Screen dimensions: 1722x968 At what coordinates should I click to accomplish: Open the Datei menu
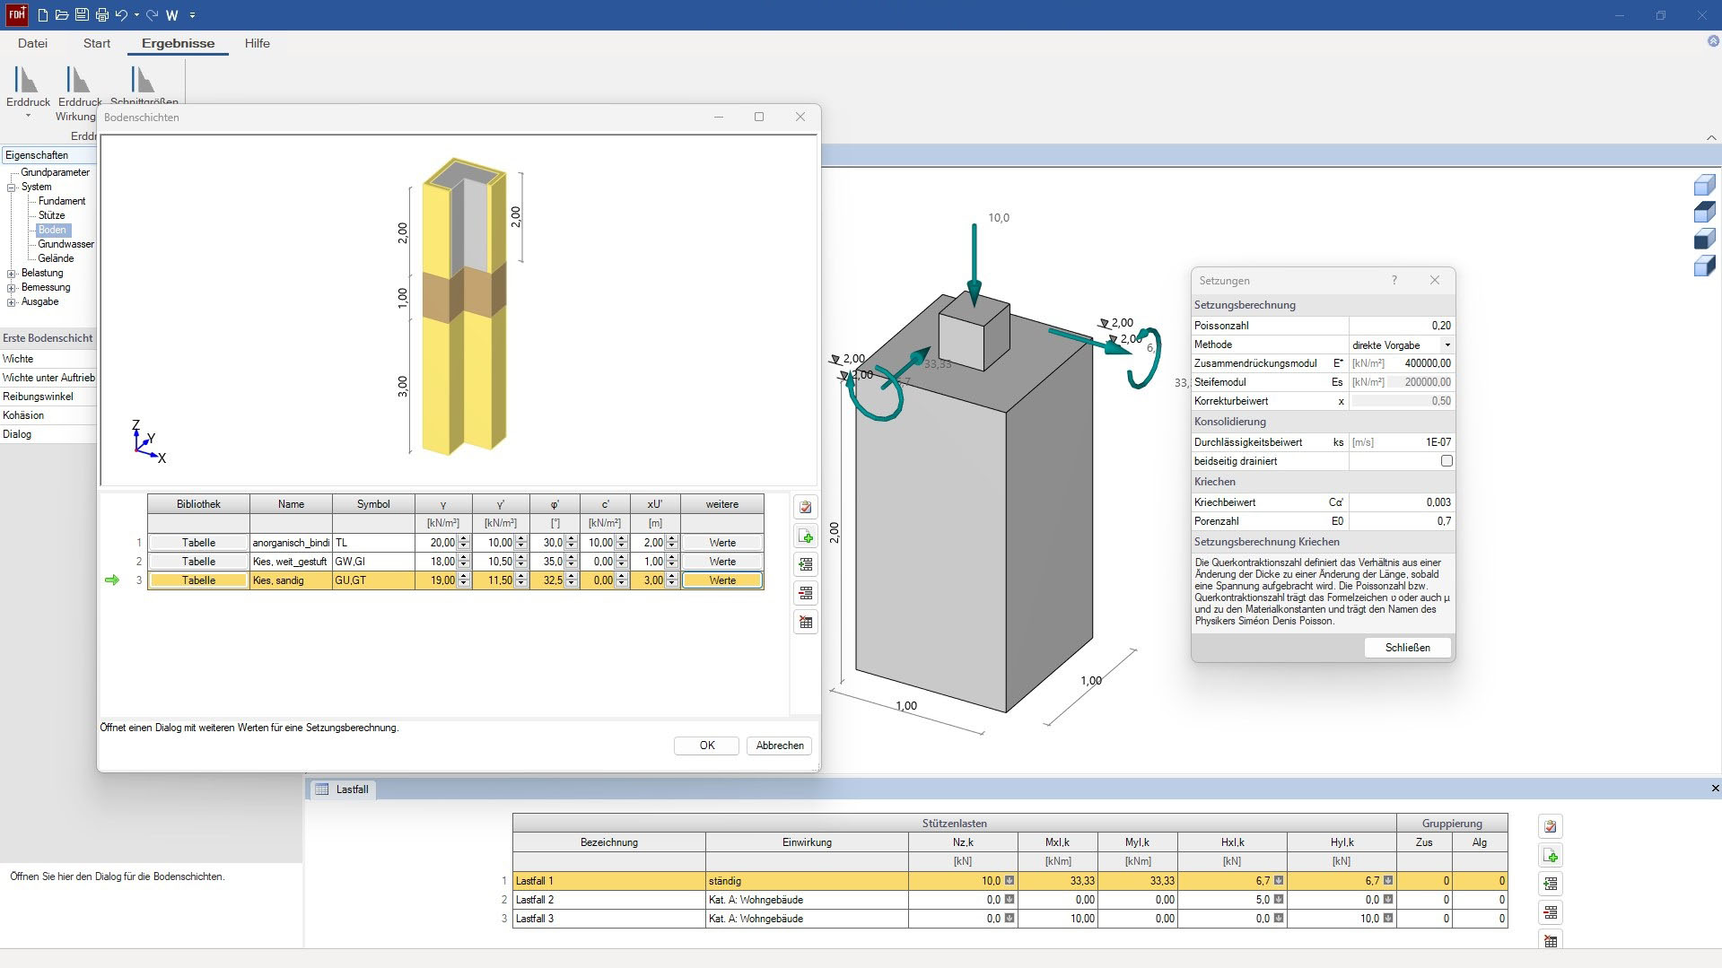[32, 43]
